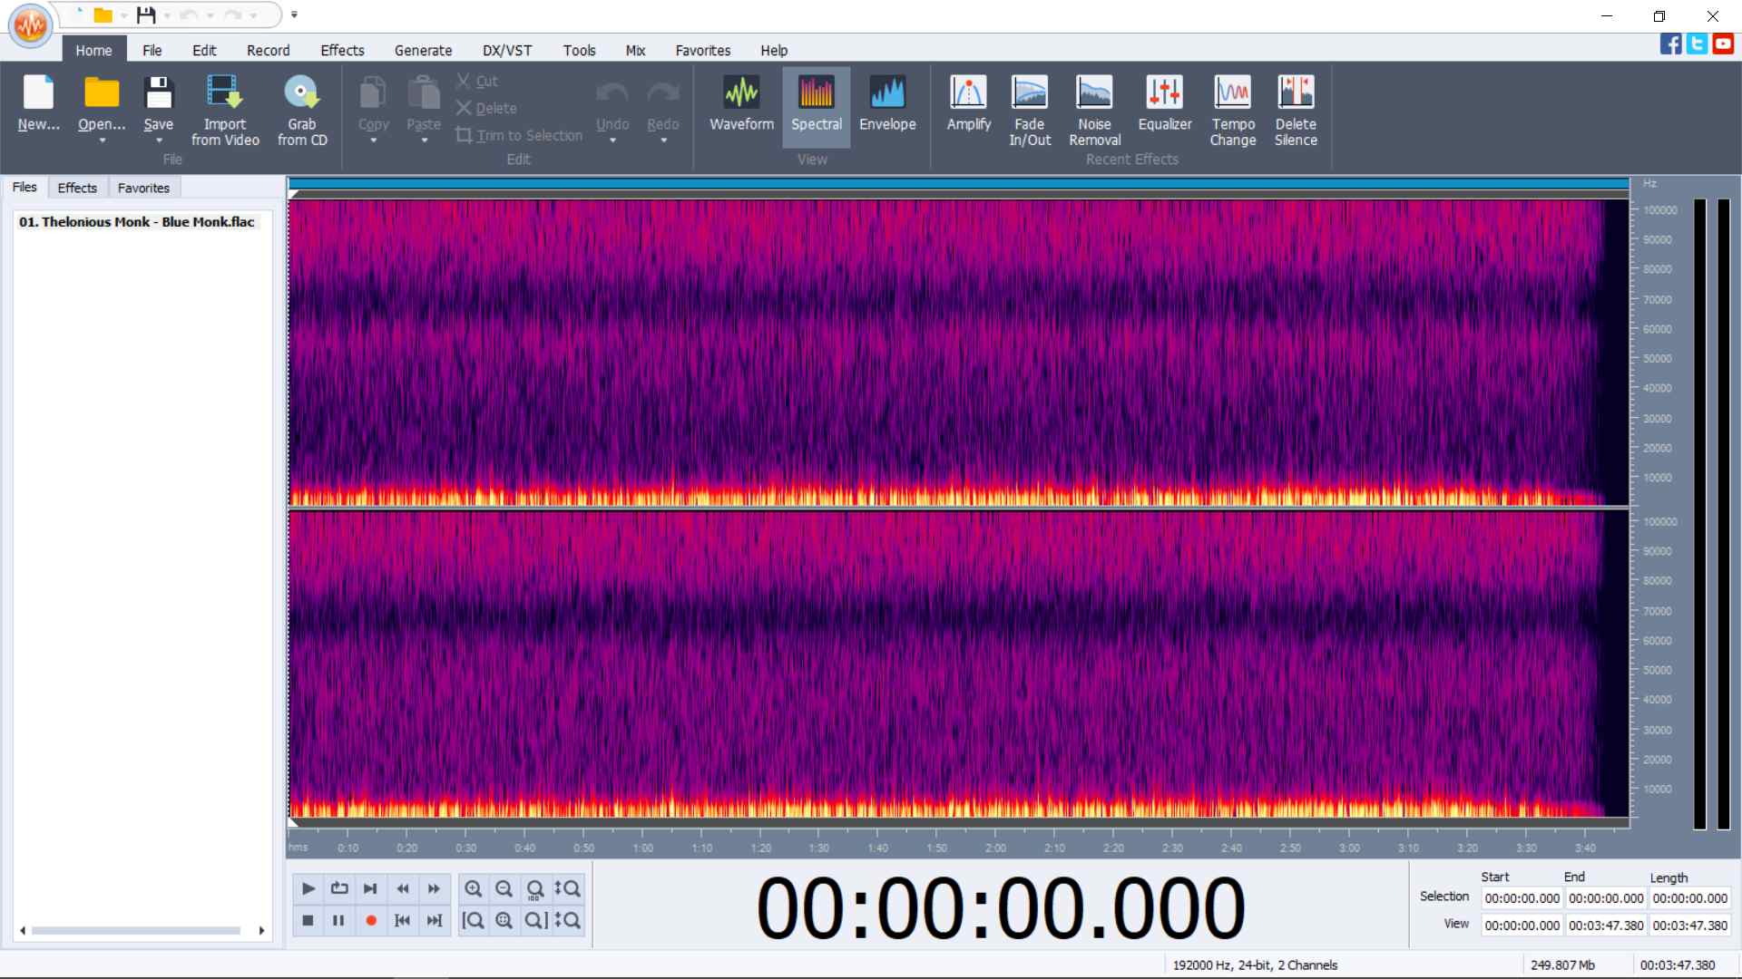Open the Effects ribbon tab
The height and width of the screenshot is (979, 1742).
click(342, 51)
